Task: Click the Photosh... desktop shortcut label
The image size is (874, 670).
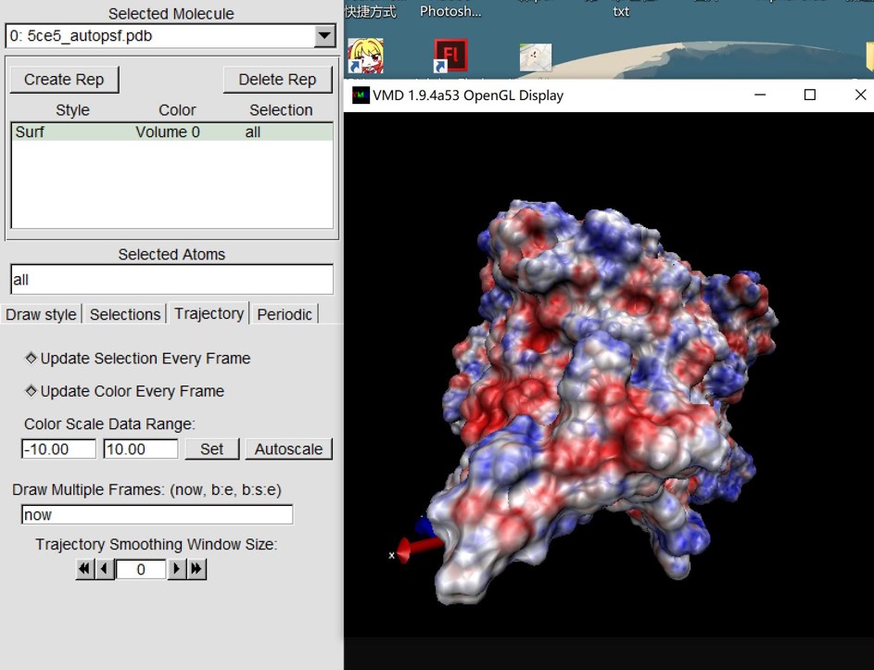Action: tap(450, 11)
